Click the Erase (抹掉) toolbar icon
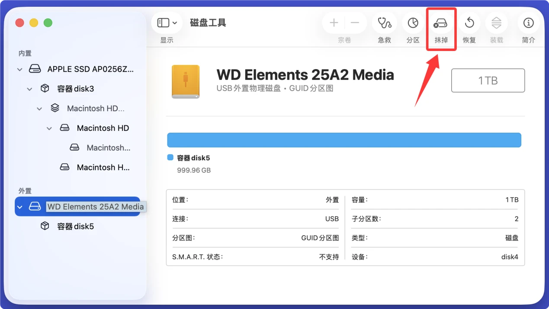This screenshot has height=309, width=549. (441, 23)
